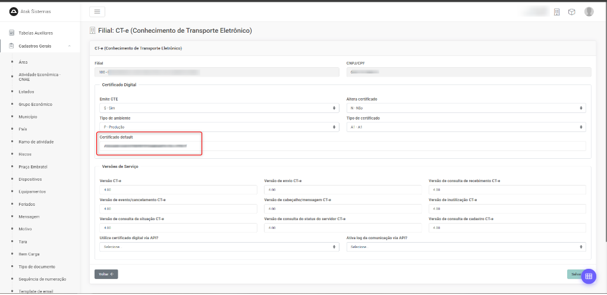The height and width of the screenshot is (295, 607).
Task: Click the Salvar button
Action: tap(577, 274)
